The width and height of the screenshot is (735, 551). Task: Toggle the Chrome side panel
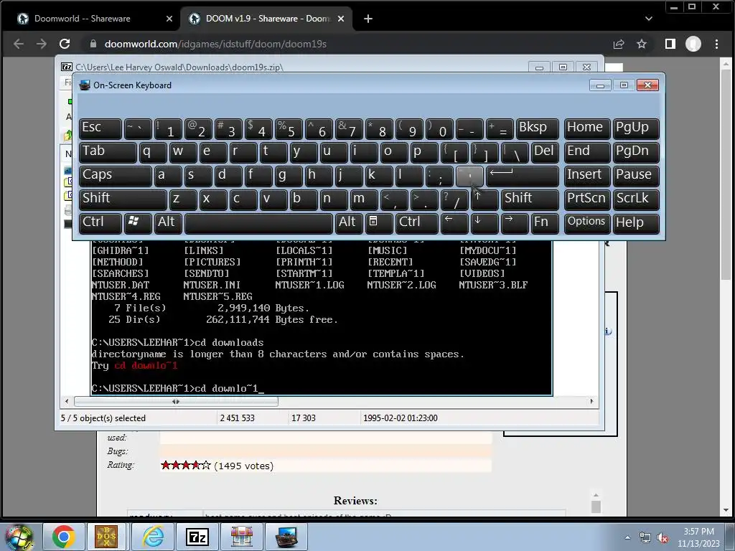[x=670, y=44]
